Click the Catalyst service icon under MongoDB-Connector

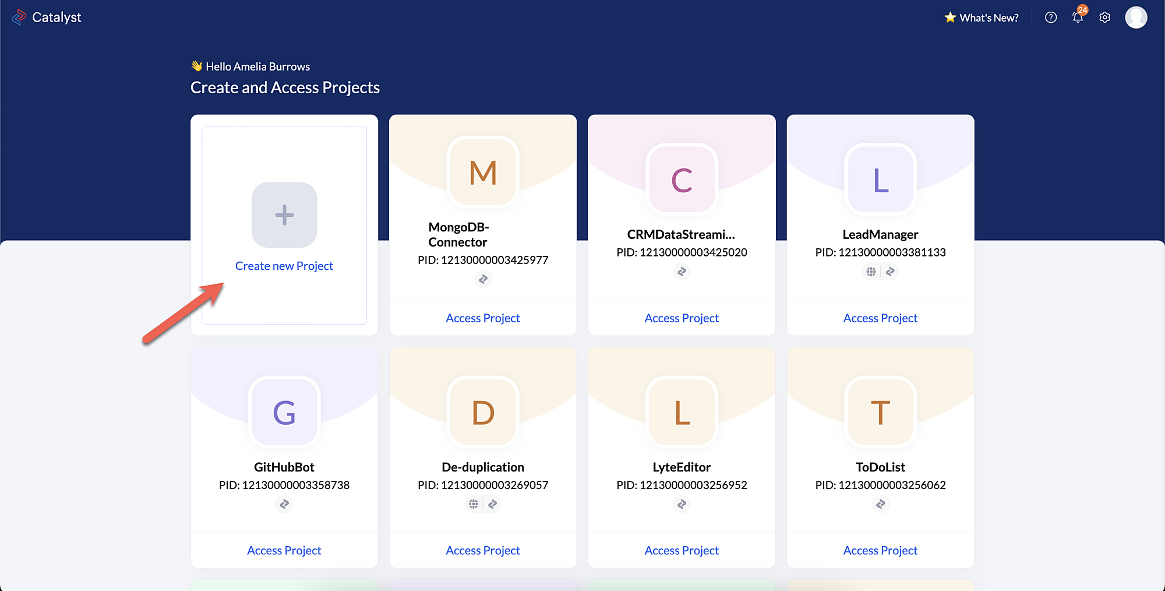(483, 280)
